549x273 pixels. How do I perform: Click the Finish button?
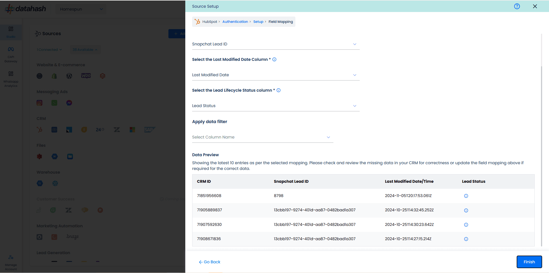point(529,262)
